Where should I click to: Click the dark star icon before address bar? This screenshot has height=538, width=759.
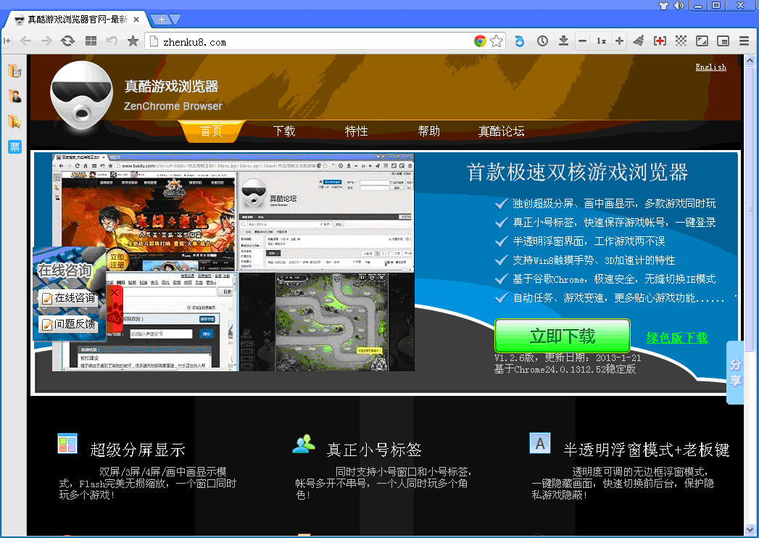coord(133,41)
